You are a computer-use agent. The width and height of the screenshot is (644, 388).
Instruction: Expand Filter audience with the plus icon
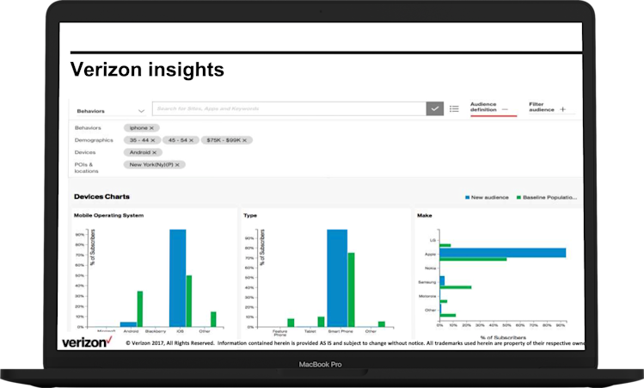(562, 109)
